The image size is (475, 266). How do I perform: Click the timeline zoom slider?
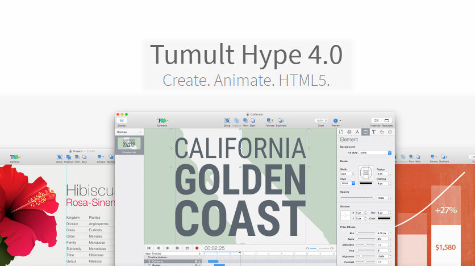319,248
